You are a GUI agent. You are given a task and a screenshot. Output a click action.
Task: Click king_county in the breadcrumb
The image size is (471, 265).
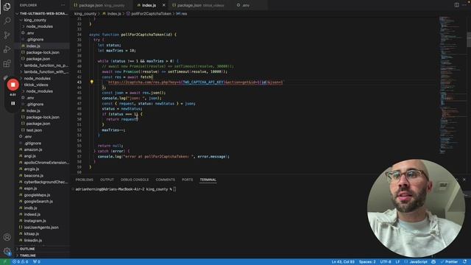[85, 14]
